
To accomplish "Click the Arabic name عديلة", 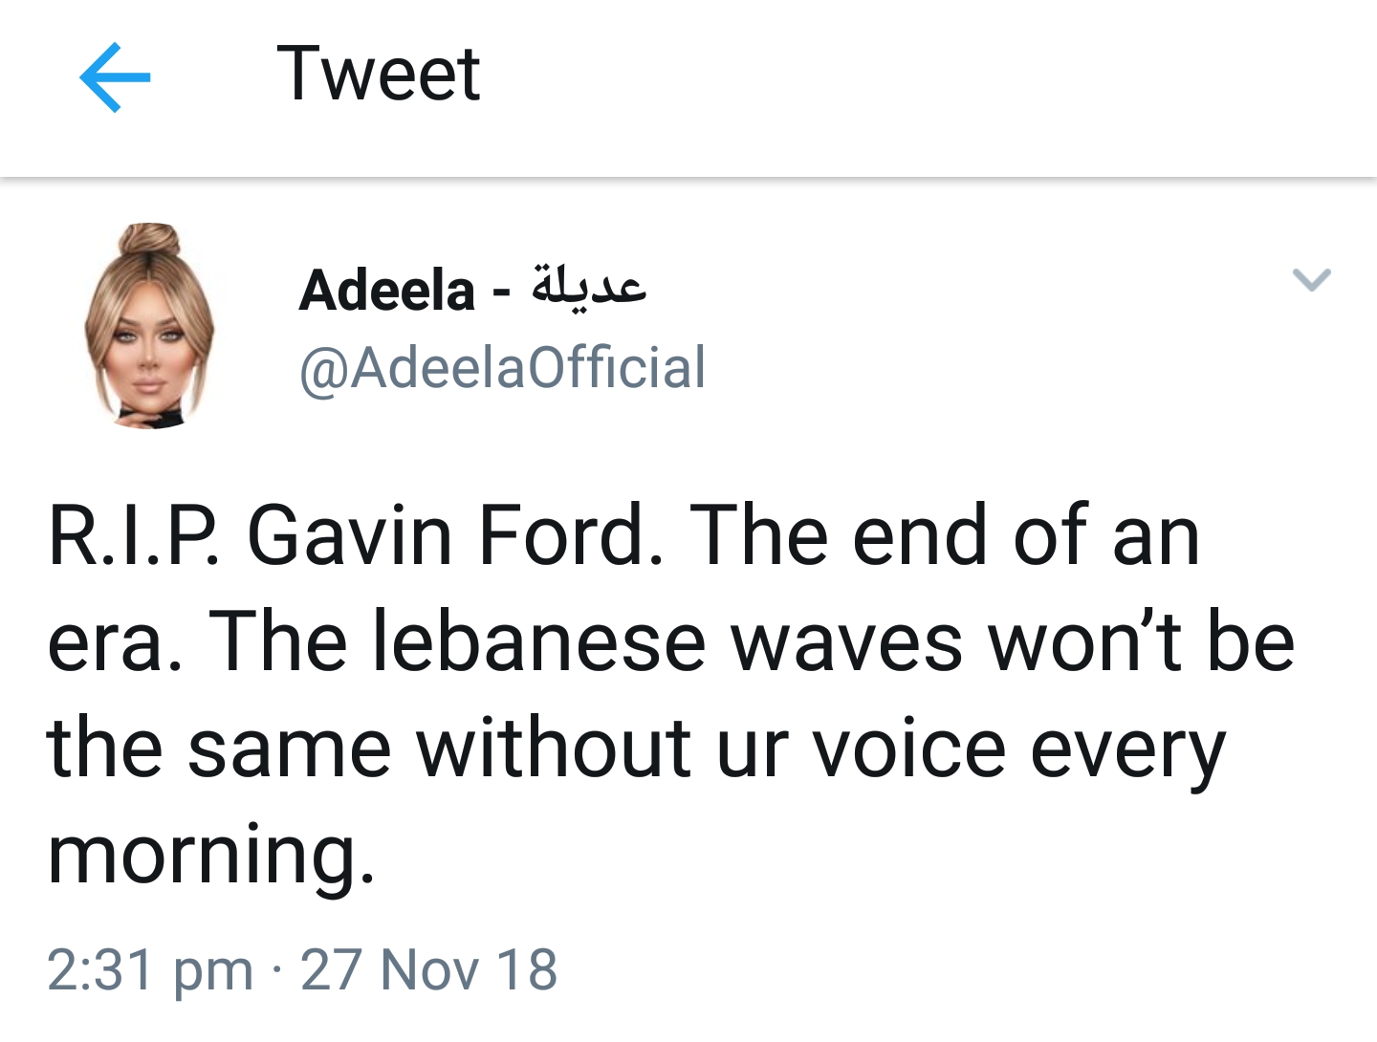I will 589,285.
